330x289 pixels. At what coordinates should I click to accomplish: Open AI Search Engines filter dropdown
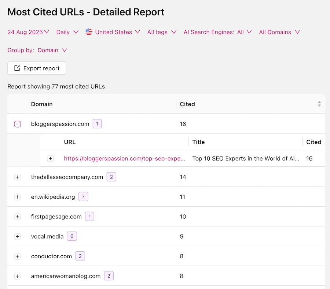[217, 32]
